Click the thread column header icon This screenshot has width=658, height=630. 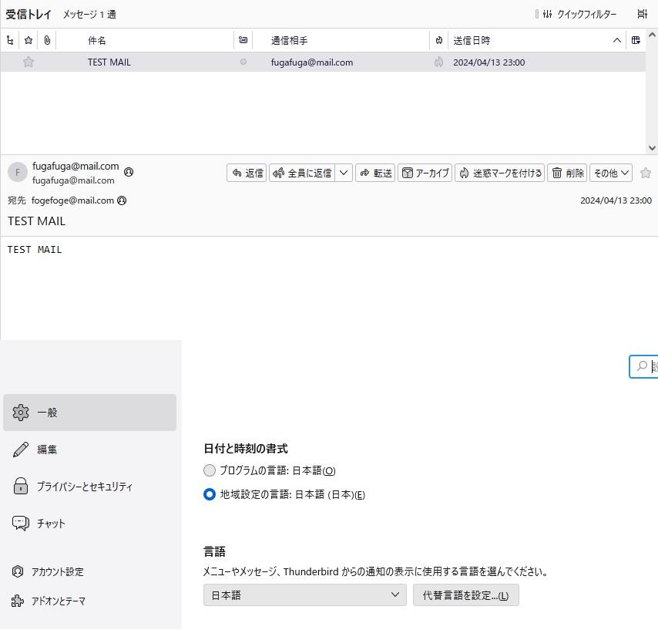click(x=10, y=40)
